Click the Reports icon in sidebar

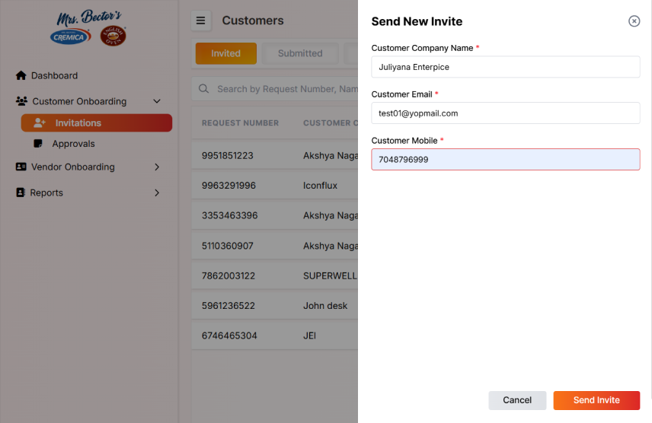(21, 192)
